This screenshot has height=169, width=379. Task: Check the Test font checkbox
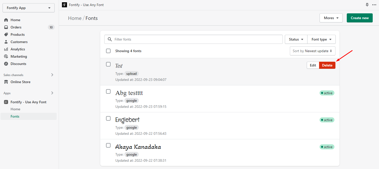(x=108, y=64)
